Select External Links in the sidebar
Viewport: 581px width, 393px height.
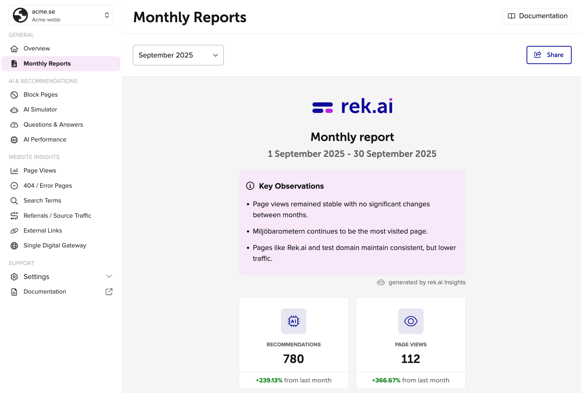coord(43,231)
